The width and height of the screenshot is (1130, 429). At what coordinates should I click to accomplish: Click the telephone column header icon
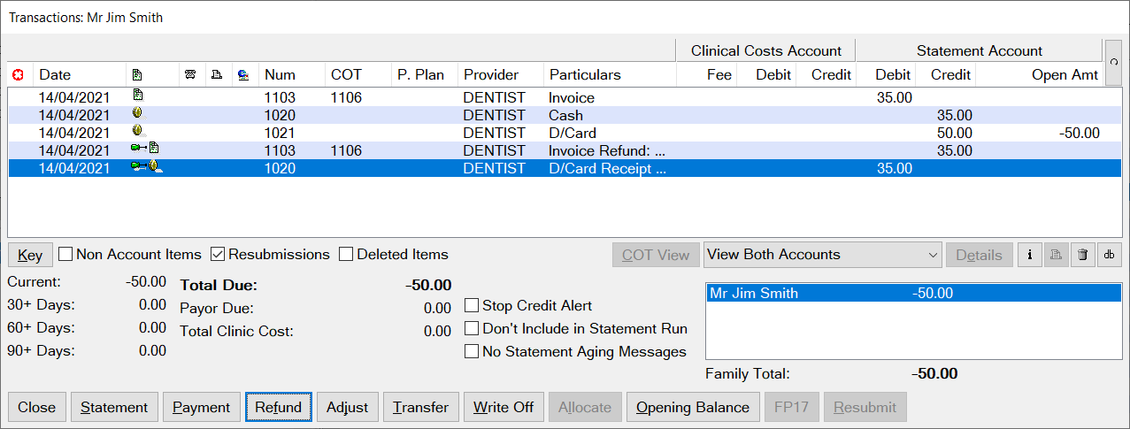tap(189, 75)
